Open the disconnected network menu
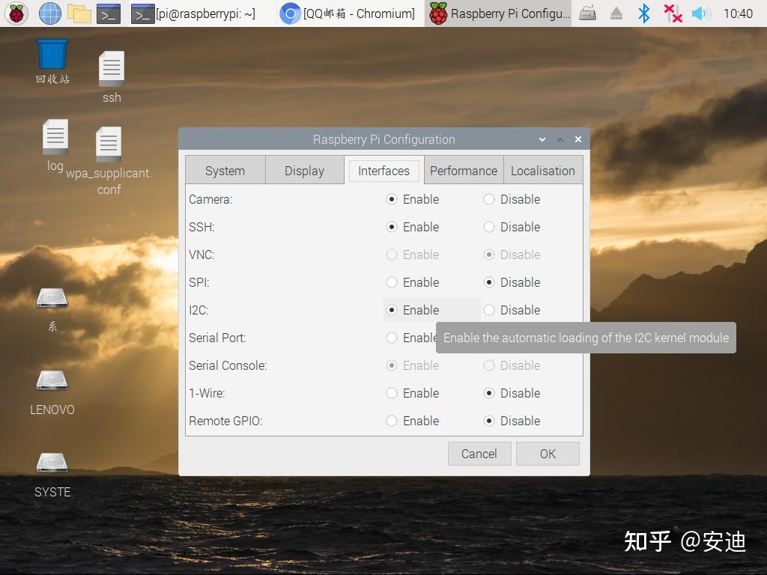767x575 pixels. click(673, 13)
